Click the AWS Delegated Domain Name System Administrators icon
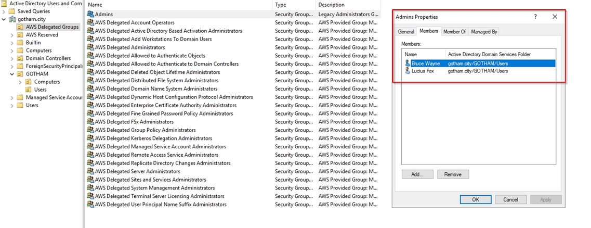This screenshot has width=591, height=228. 90,88
